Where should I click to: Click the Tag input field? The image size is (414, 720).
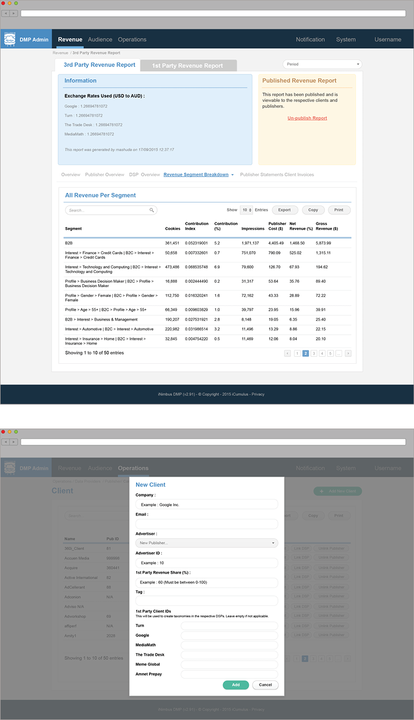coord(207,601)
